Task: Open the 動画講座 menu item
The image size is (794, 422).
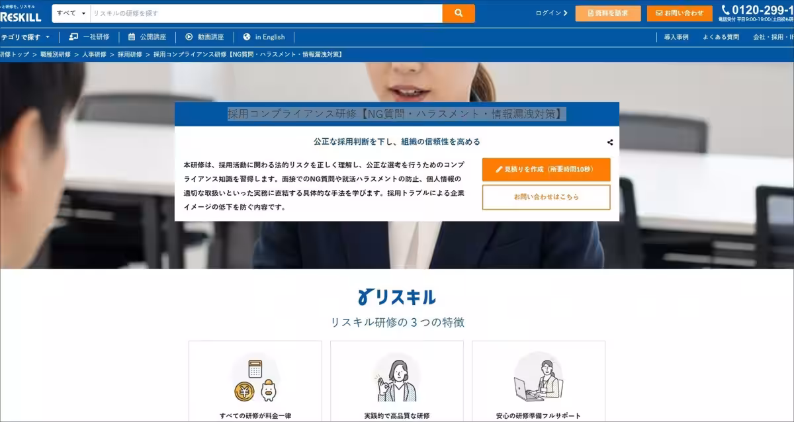Action: click(204, 37)
